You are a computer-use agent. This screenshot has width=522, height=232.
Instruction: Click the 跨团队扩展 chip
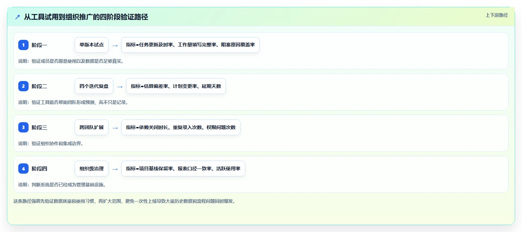tap(92, 127)
